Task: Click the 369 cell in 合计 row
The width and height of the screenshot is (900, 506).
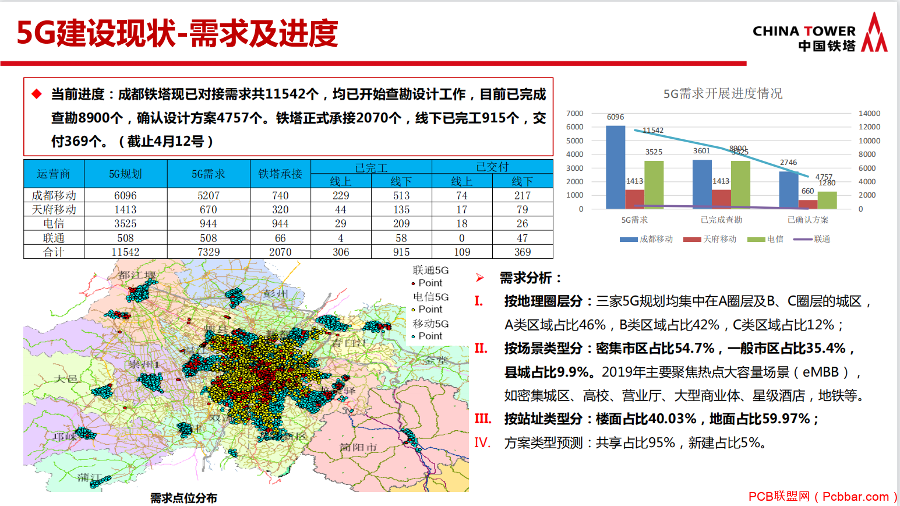Action: [x=523, y=252]
